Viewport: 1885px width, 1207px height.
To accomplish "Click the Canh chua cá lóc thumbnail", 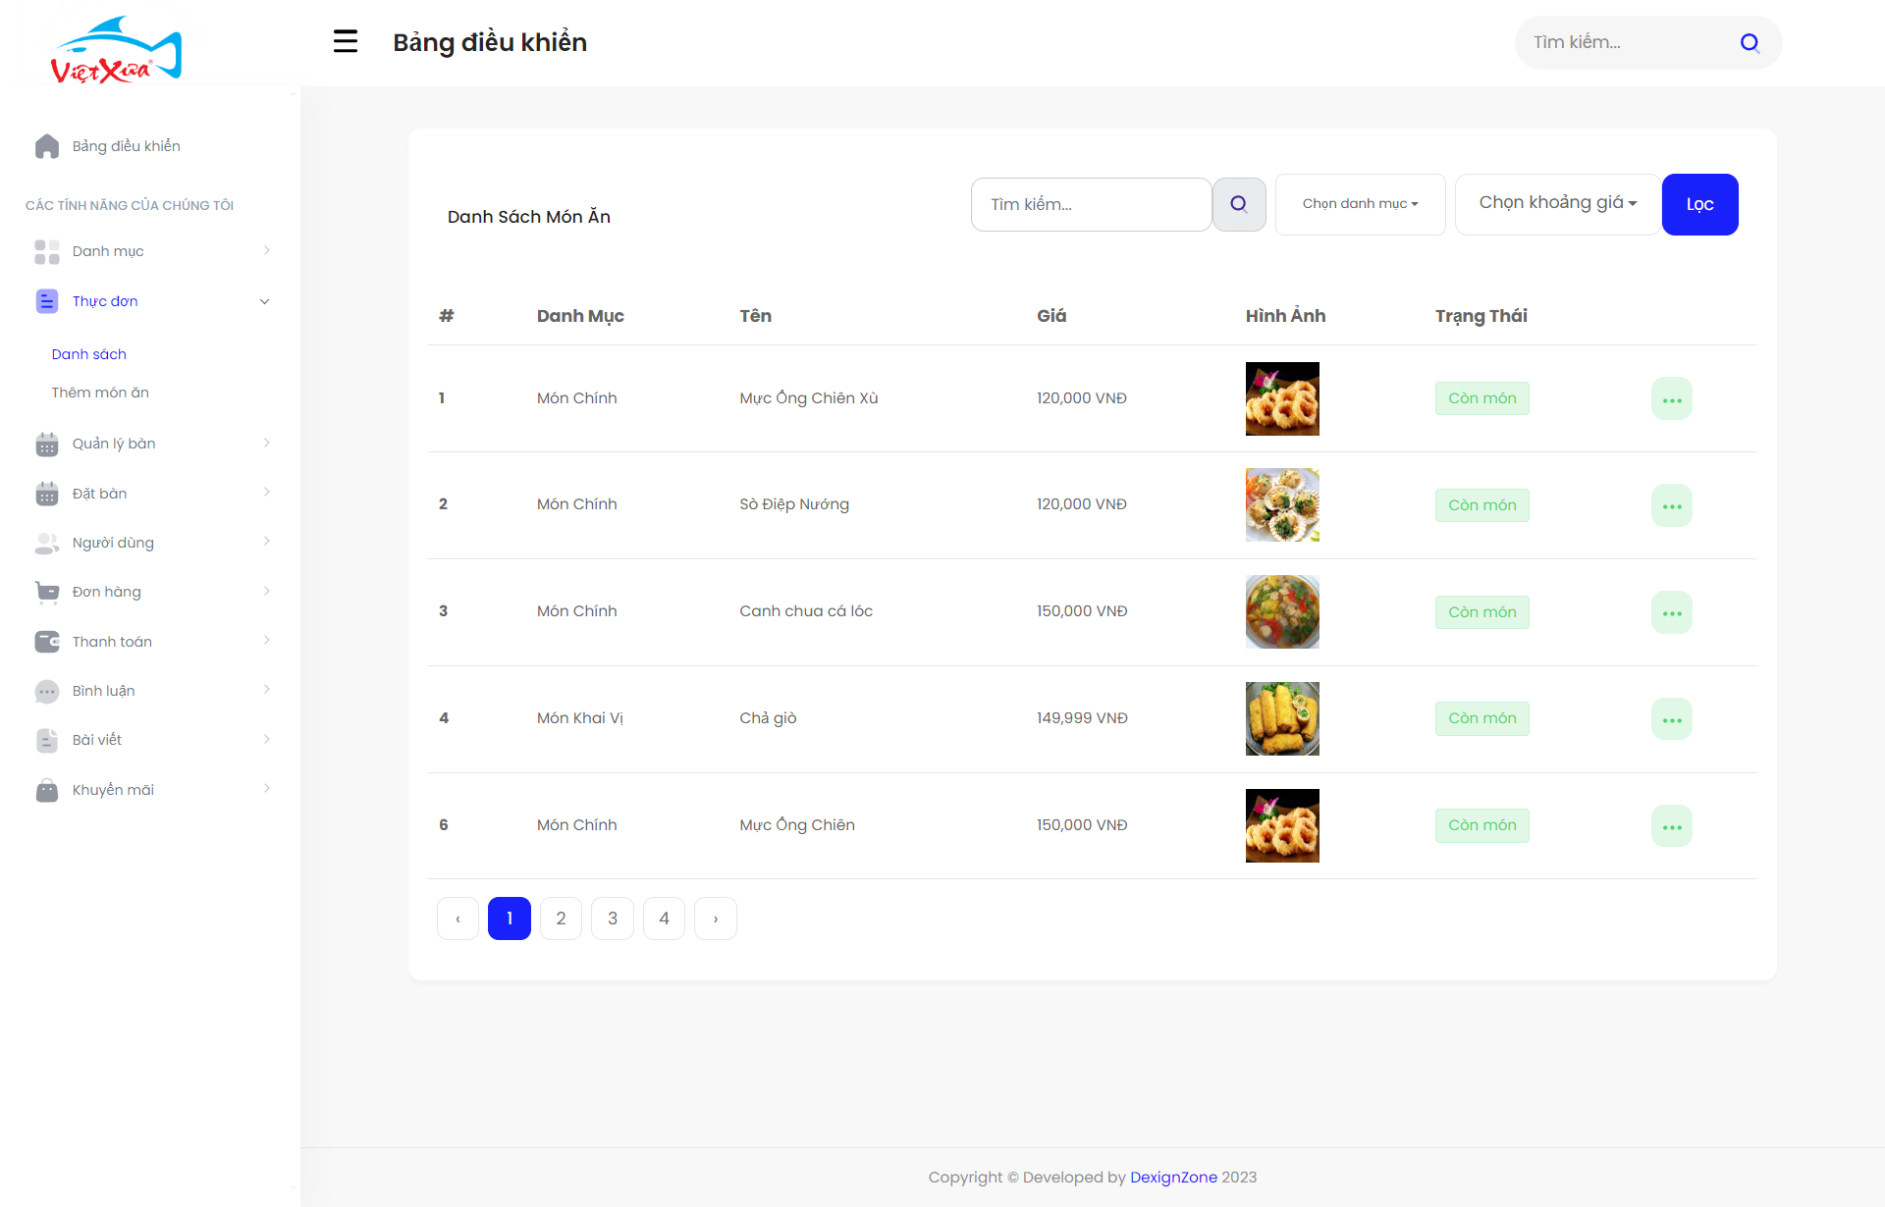I will 1282,612.
